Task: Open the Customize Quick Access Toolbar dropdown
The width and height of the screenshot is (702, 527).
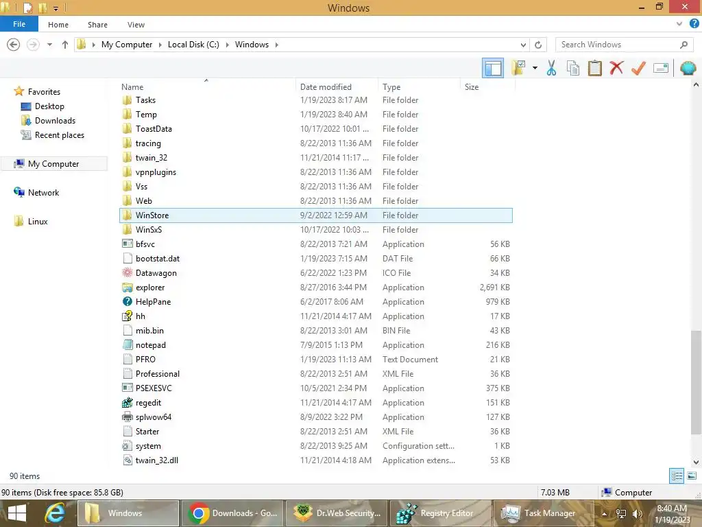Action: [x=56, y=8]
